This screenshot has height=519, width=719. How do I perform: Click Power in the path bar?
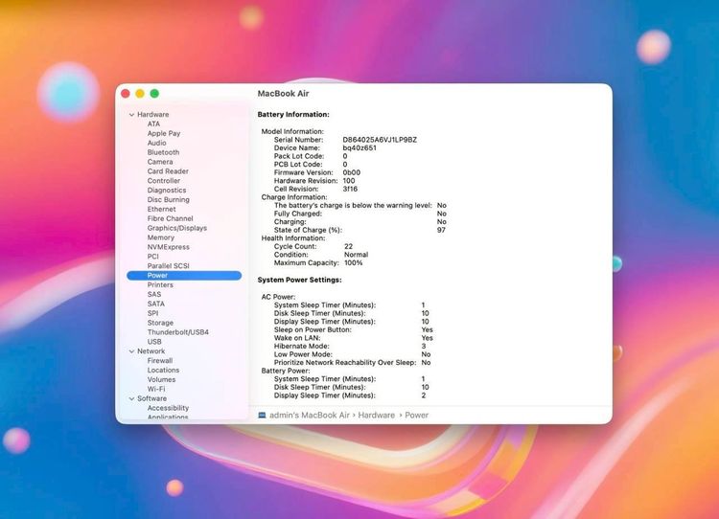click(x=416, y=415)
